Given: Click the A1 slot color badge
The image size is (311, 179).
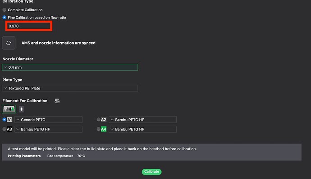Looking at the screenshot, I should point(9,120).
